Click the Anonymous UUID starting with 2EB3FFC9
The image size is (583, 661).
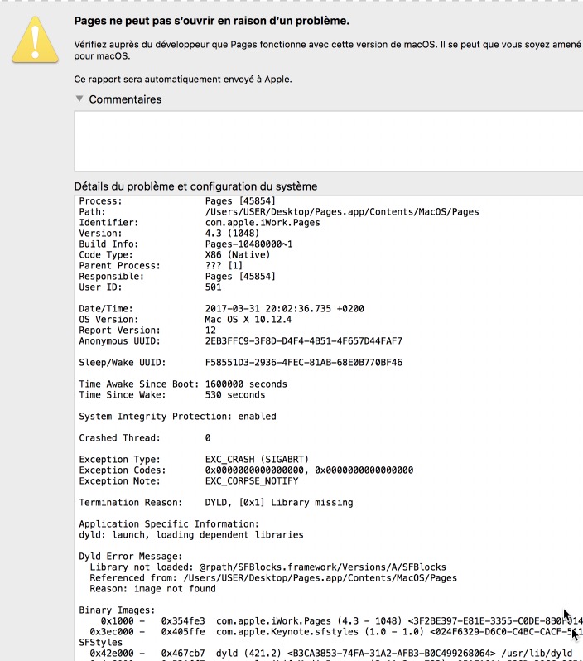point(304,341)
